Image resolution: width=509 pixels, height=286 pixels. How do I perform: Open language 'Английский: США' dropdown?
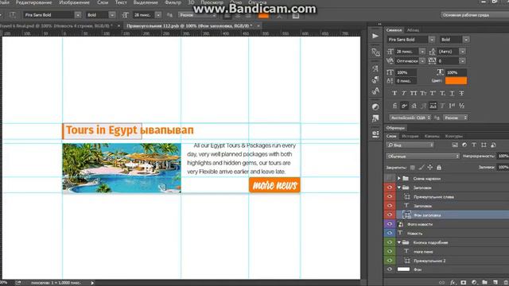coord(410,118)
